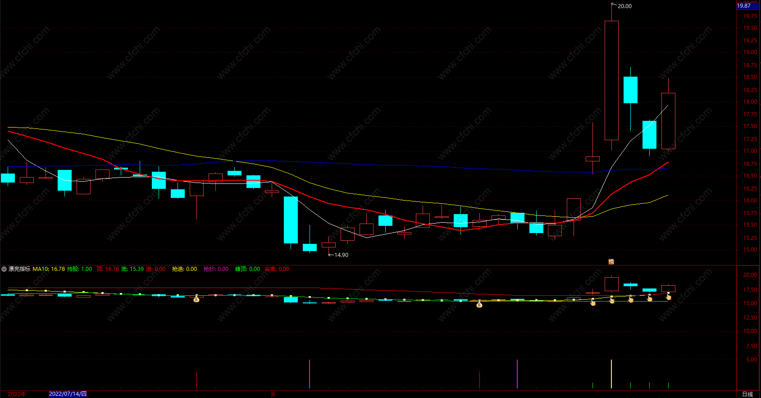This screenshot has height=398, width=761.
Task: Click the 14.90 low price annotation
Action: click(341, 255)
